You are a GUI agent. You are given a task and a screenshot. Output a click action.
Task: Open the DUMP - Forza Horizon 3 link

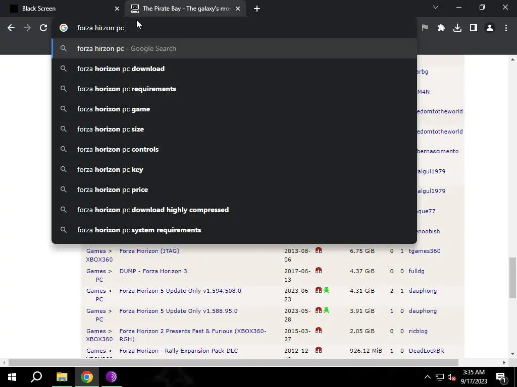tap(153, 271)
